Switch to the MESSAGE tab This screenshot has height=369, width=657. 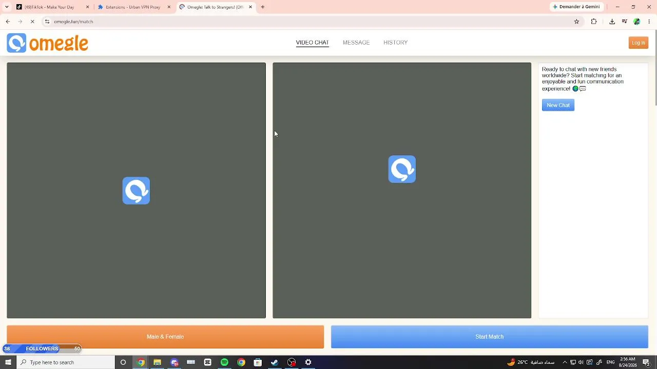[x=356, y=43]
